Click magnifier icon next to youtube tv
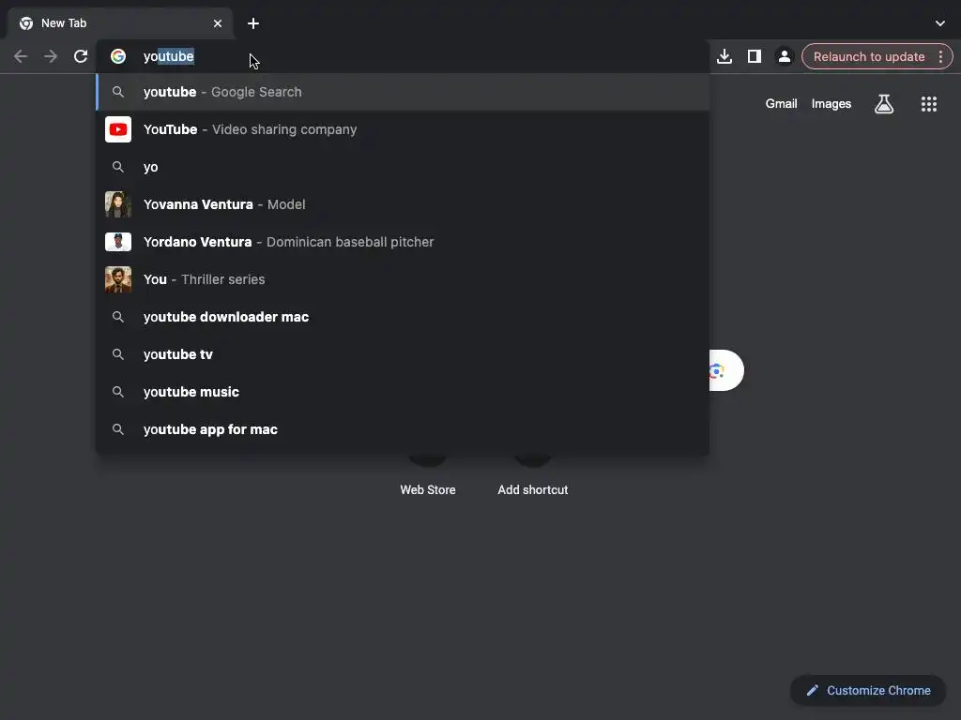The width and height of the screenshot is (961, 720). coord(118,353)
